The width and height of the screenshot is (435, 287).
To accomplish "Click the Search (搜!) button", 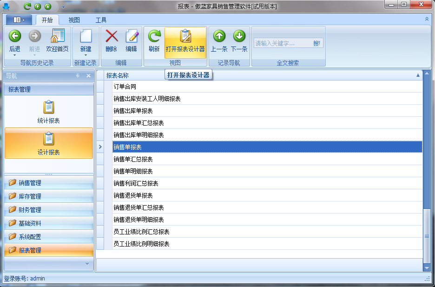I will [x=316, y=43].
